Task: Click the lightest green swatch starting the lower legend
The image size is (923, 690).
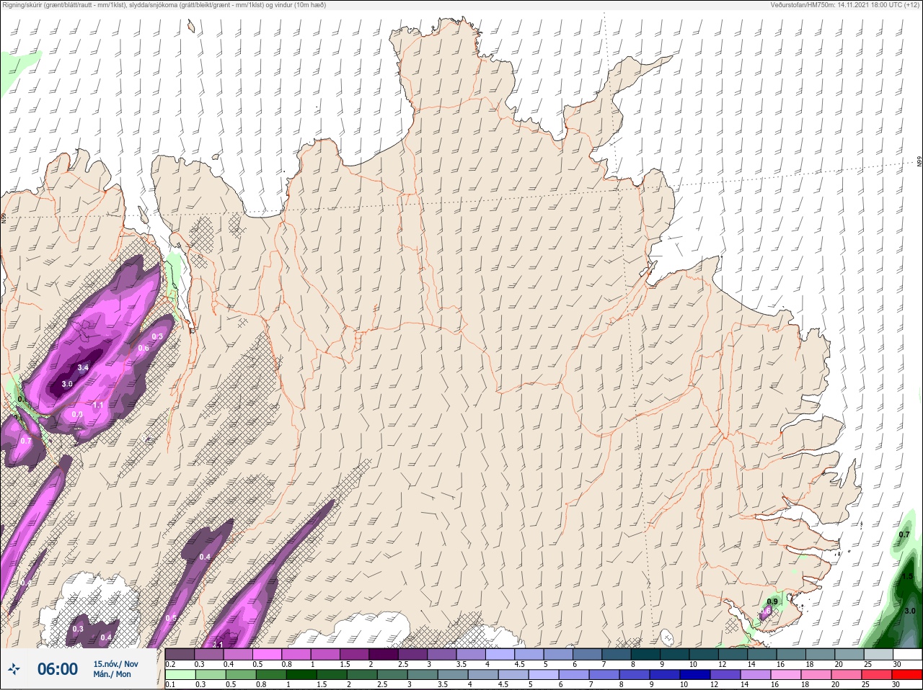Action: click(180, 675)
